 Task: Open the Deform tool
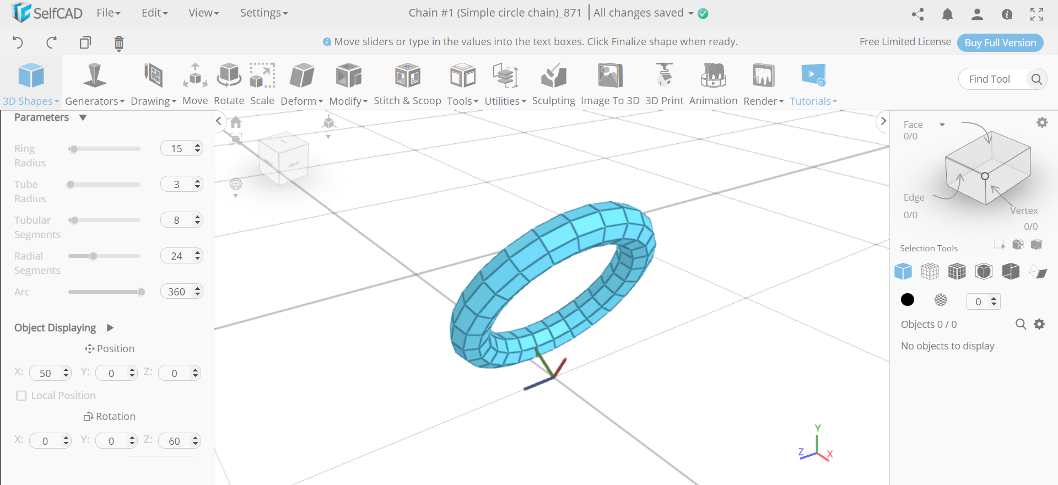point(302,84)
